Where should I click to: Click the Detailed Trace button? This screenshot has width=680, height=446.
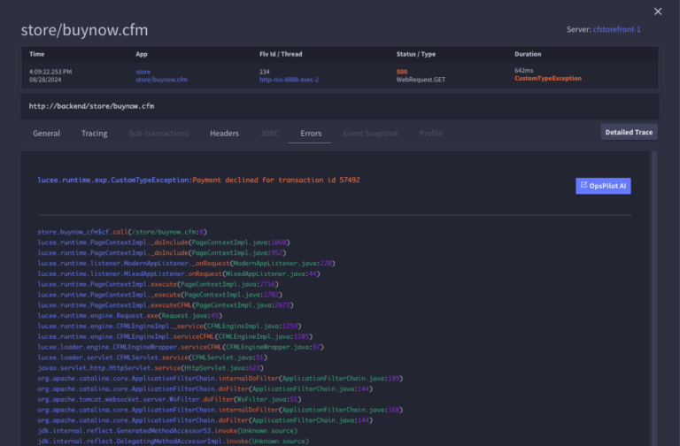tap(629, 132)
